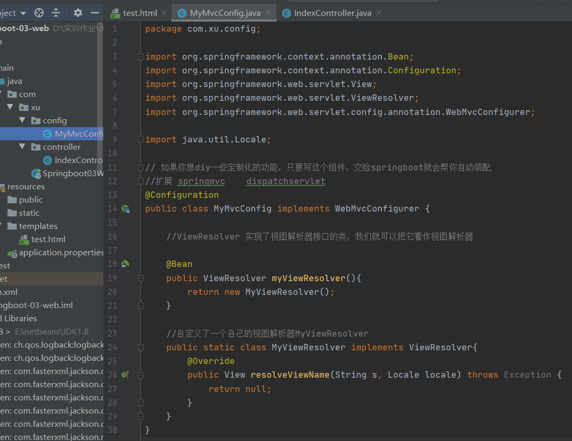Image resolution: width=572 pixels, height=441 pixels.
Task: Click the implements-method gutter icon on line 26
Action: pos(126,375)
